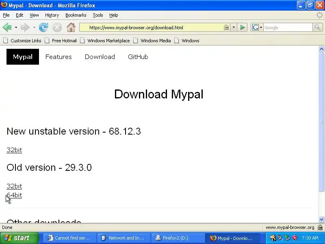Click the scrollbar down arrow

coord(321,219)
